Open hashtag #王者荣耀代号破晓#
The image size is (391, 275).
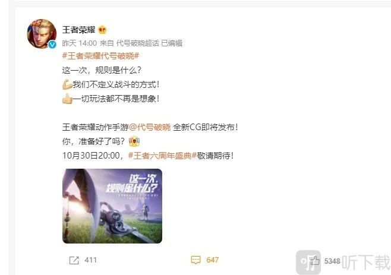[x=100, y=56]
